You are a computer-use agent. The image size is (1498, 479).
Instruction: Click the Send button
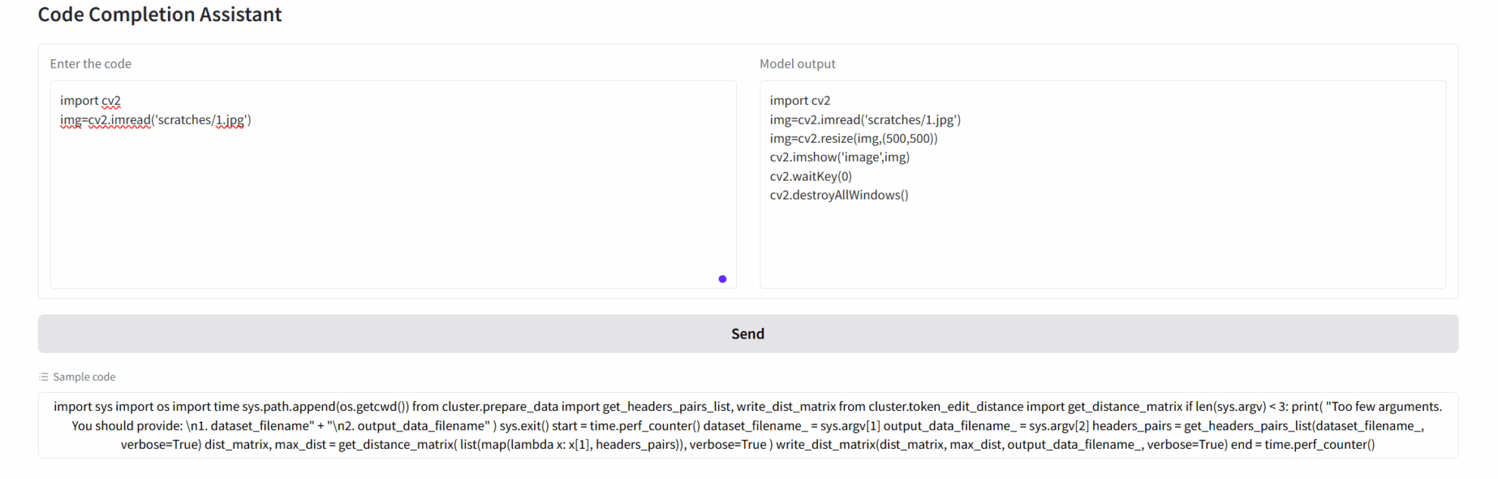[747, 334]
